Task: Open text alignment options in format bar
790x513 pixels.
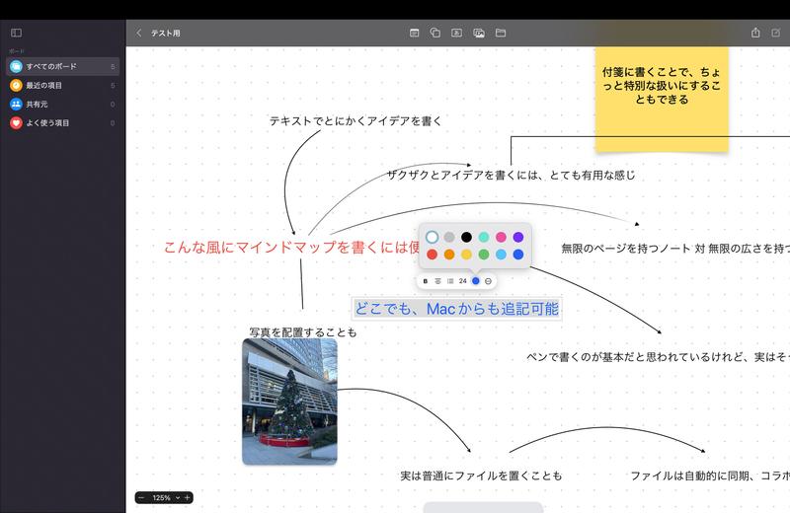Action: tap(437, 281)
